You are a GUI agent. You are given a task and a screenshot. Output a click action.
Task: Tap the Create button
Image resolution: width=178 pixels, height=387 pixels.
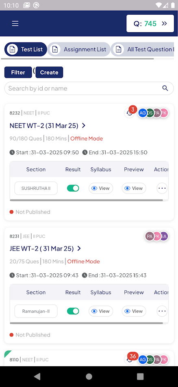(49, 73)
